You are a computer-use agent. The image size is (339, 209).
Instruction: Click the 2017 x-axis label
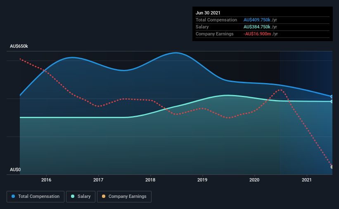pyautogui.click(x=98, y=180)
